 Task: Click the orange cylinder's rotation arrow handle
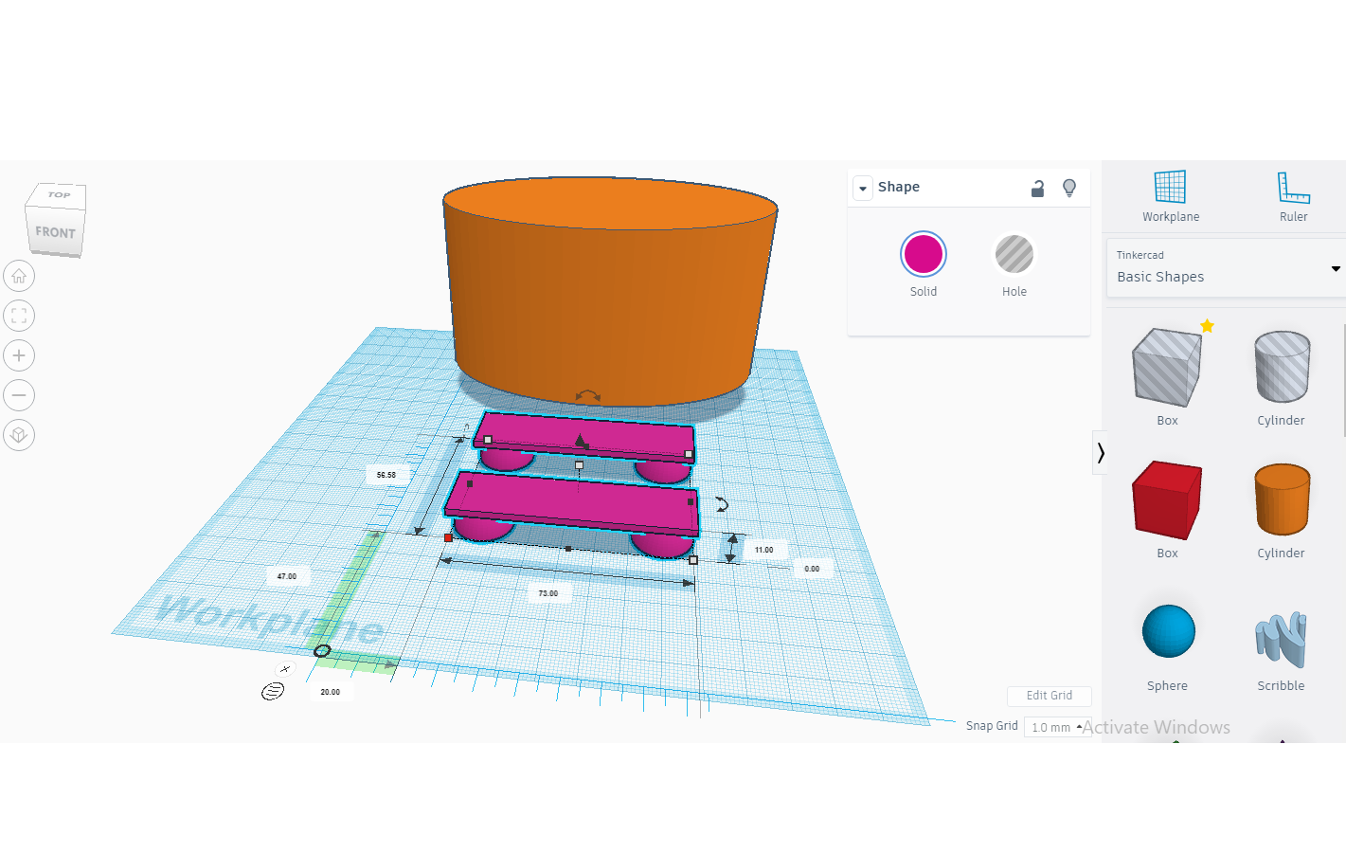click(588, 394)
